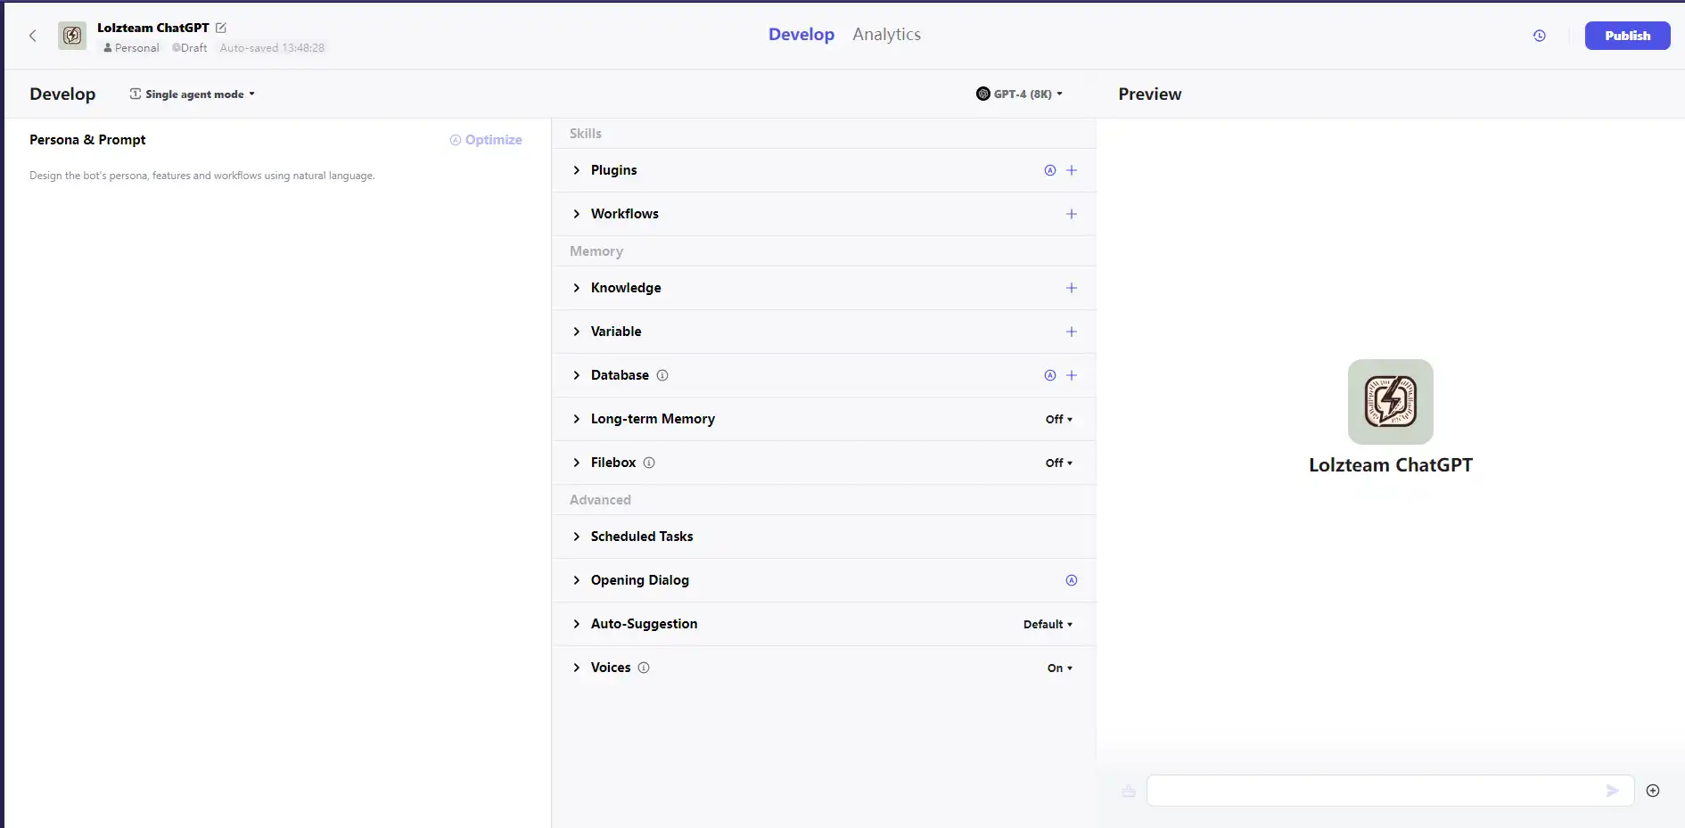Add a database table with the plus icon
Image resolution: width=1685 pixels, height=828 pixels.
point(1072,375)
